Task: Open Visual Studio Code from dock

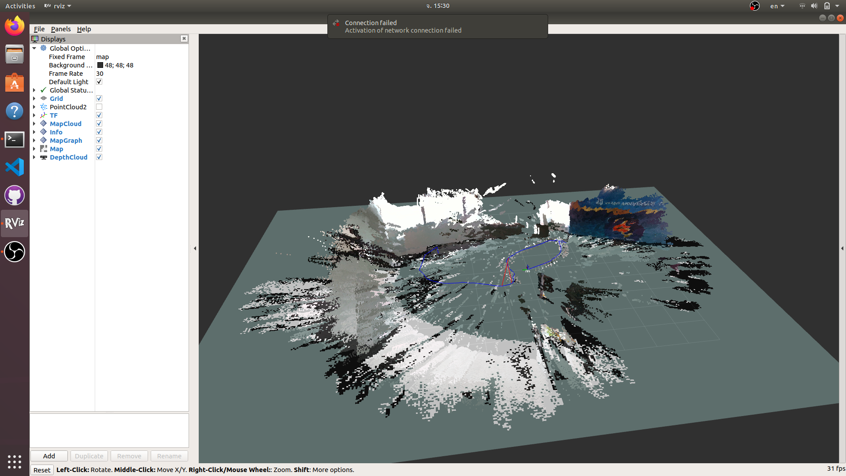Action: click(x=15, y=167)
